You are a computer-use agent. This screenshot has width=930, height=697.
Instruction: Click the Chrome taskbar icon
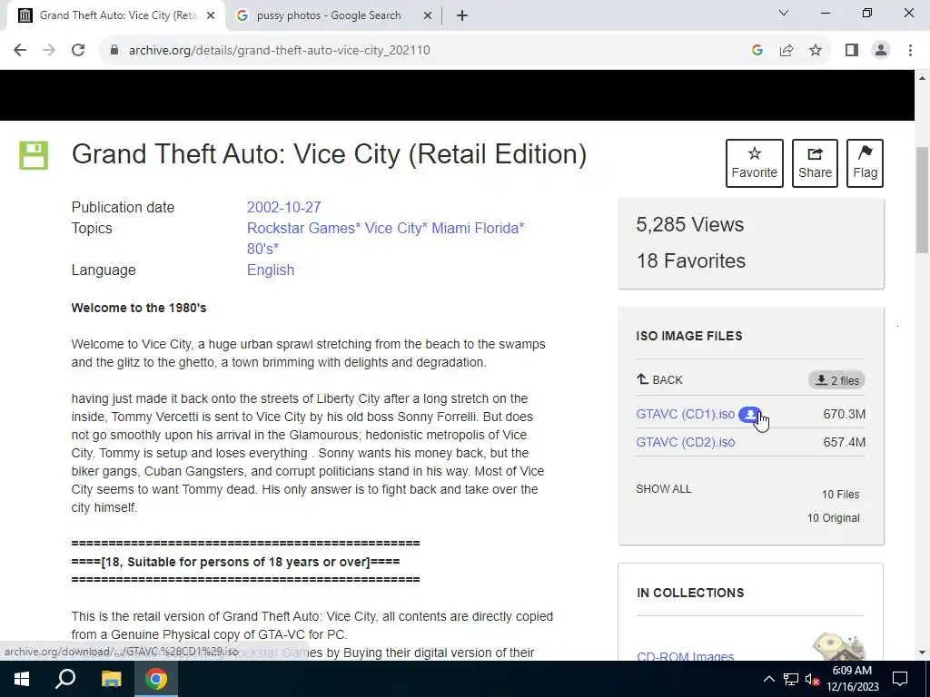pos(156,679)
